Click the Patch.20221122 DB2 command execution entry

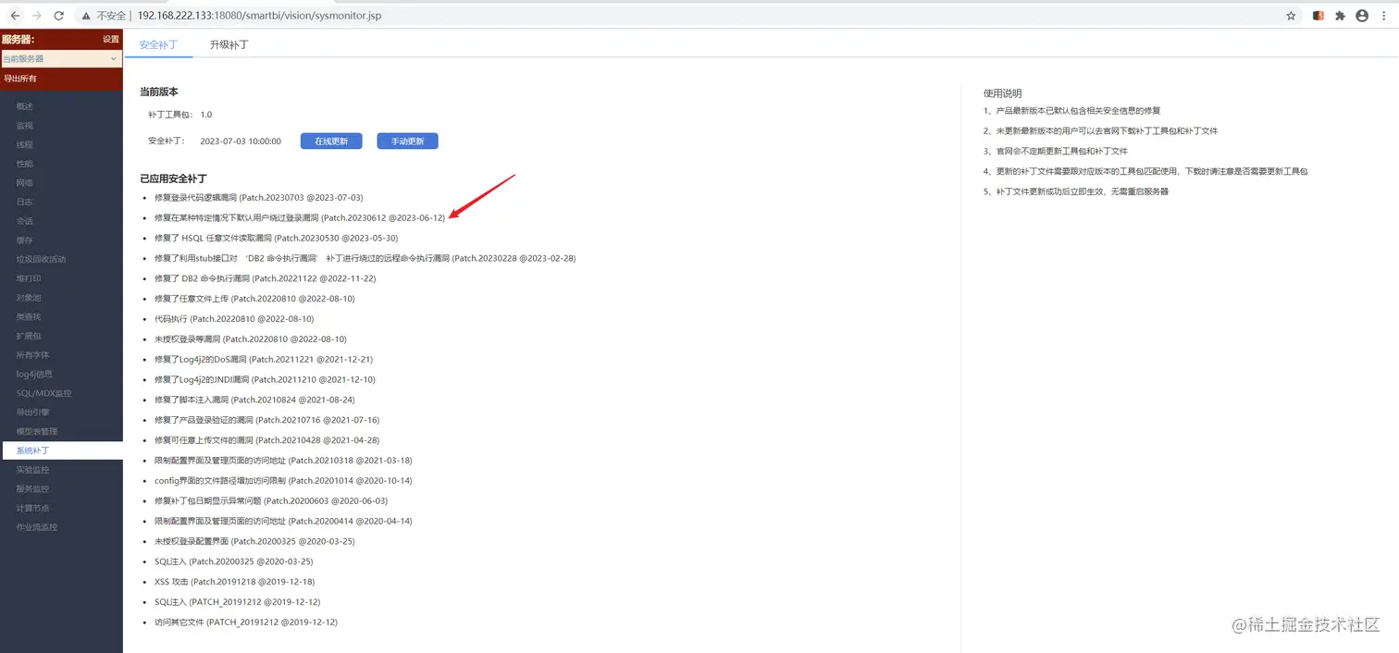(x=266, y=278)
